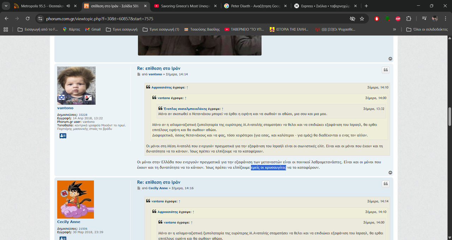Quote Cecily Anne's post with the quote button

pyautogui.click(x=386, y=184)
